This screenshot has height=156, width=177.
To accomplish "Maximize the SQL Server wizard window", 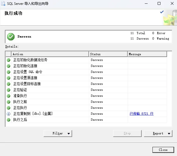I will 159,3.
